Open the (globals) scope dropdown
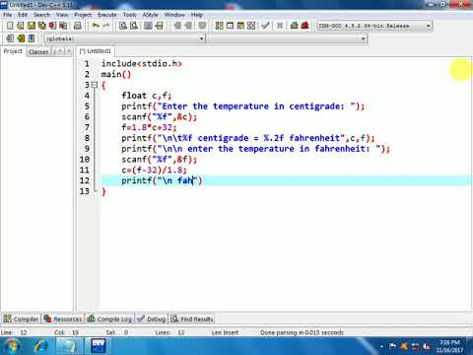The width and height of the screenshot is (473, 355). [x=201, y=38]
